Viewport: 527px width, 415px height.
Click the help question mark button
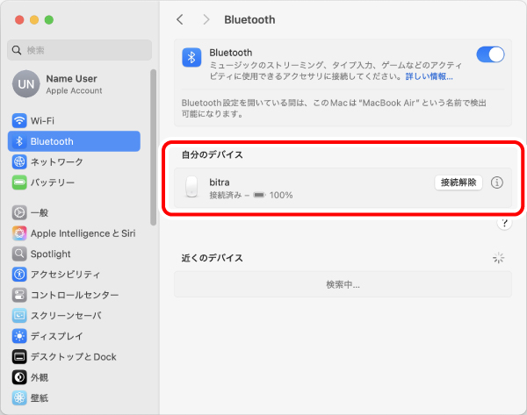[x=504, y=224]
